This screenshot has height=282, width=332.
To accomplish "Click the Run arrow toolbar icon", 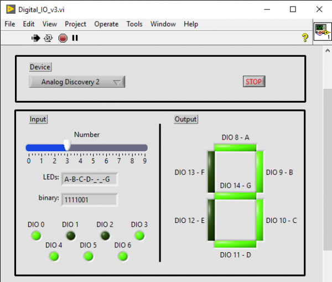I will coord(35,38).
